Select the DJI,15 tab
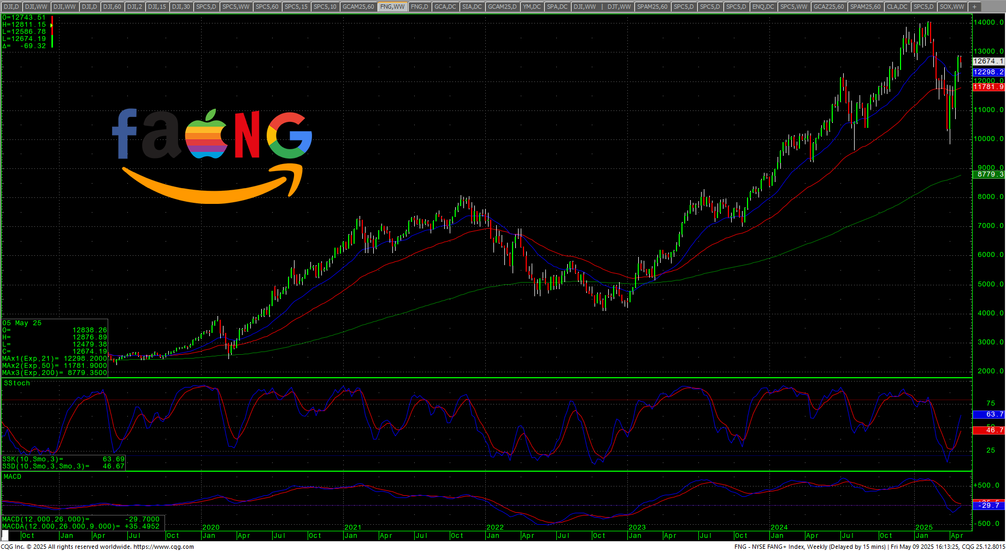 point(157,7)
